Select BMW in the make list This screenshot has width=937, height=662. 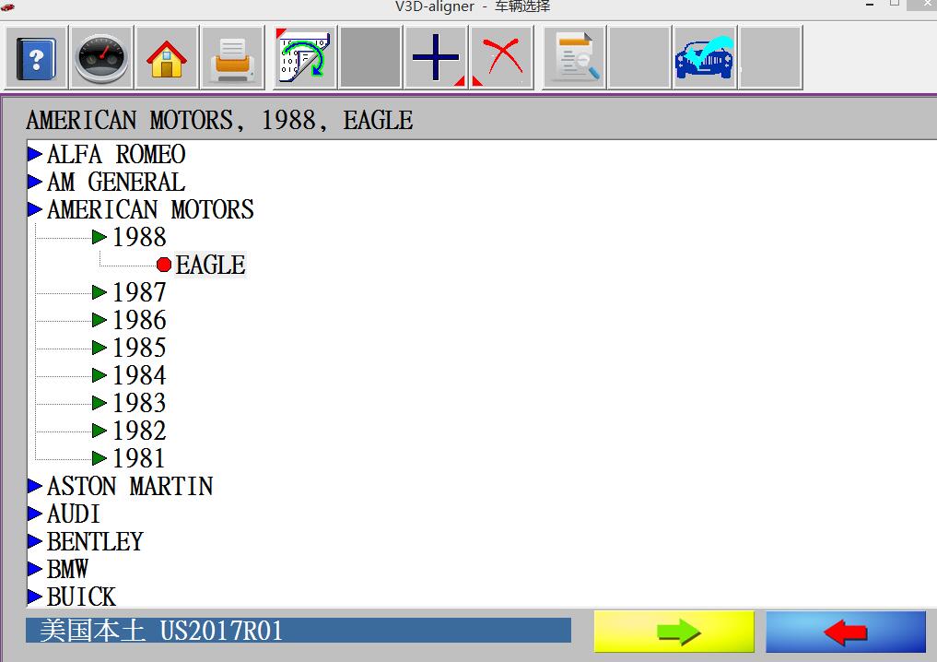67,570
